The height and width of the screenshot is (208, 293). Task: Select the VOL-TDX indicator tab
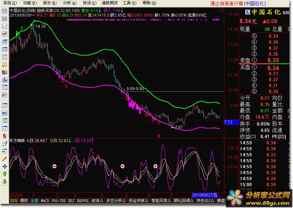click(58, 201)
